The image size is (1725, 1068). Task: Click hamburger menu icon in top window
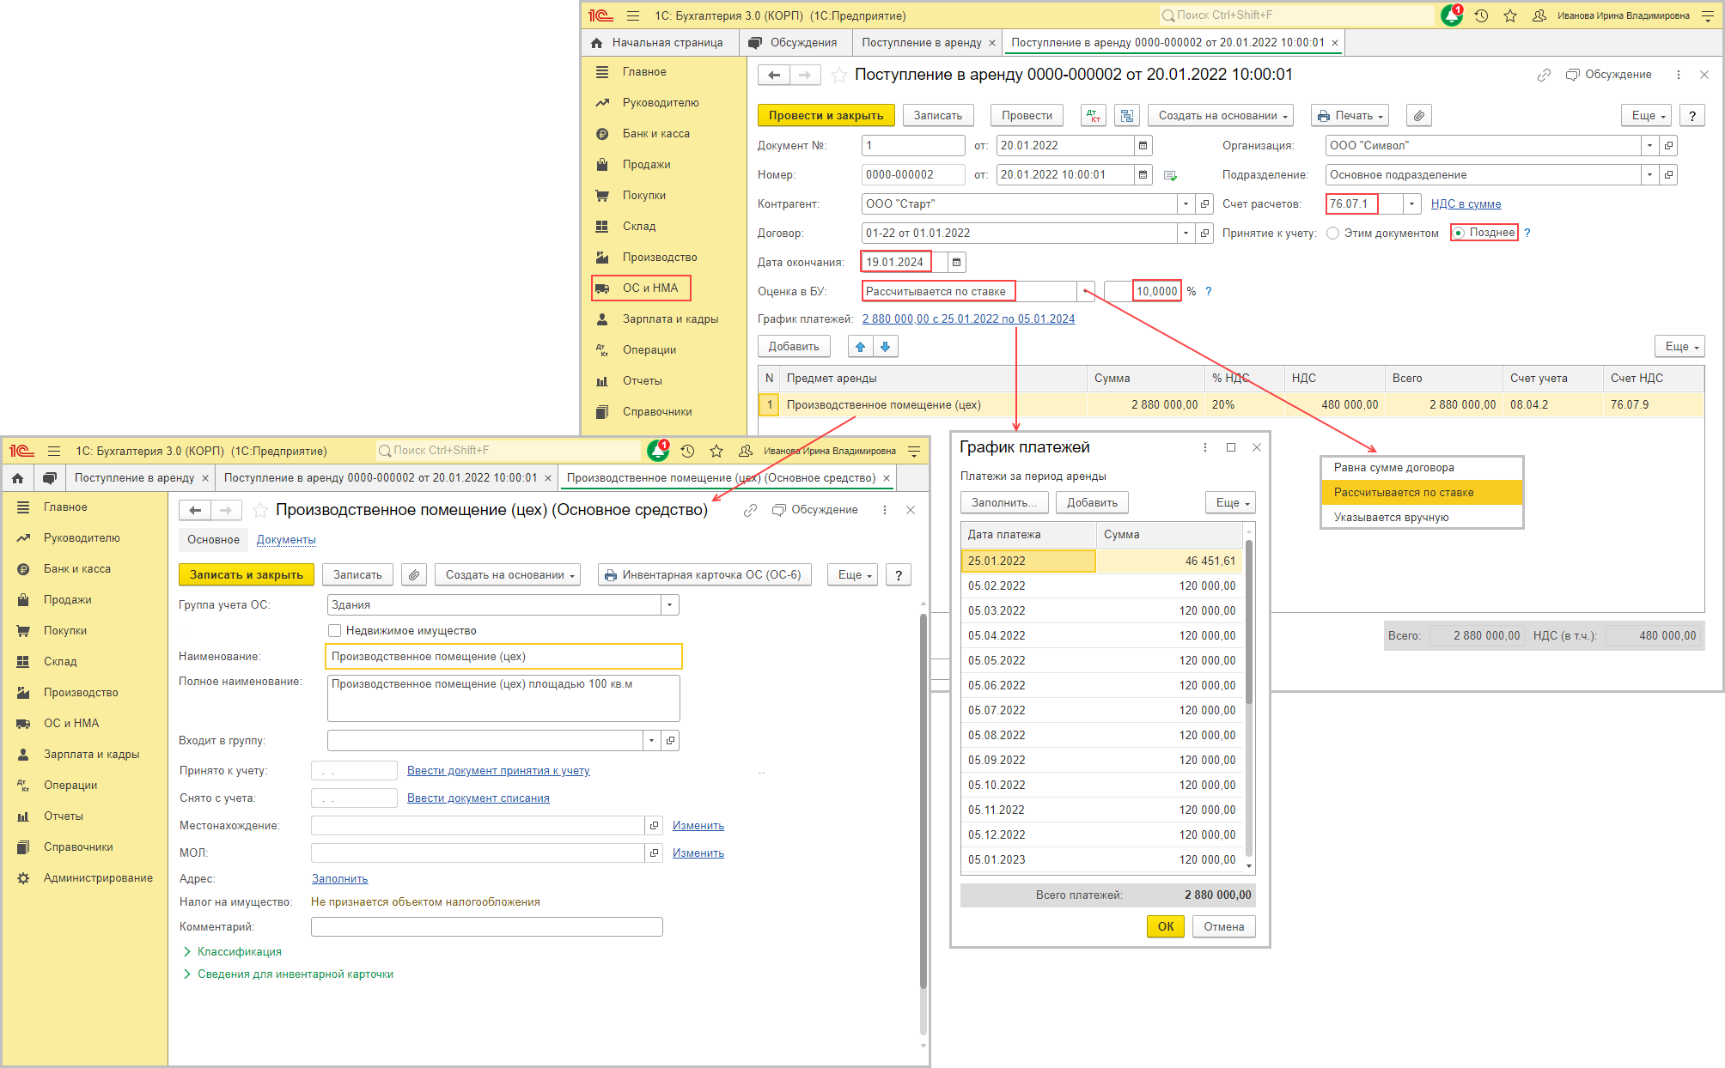click(x=633, y=15)
